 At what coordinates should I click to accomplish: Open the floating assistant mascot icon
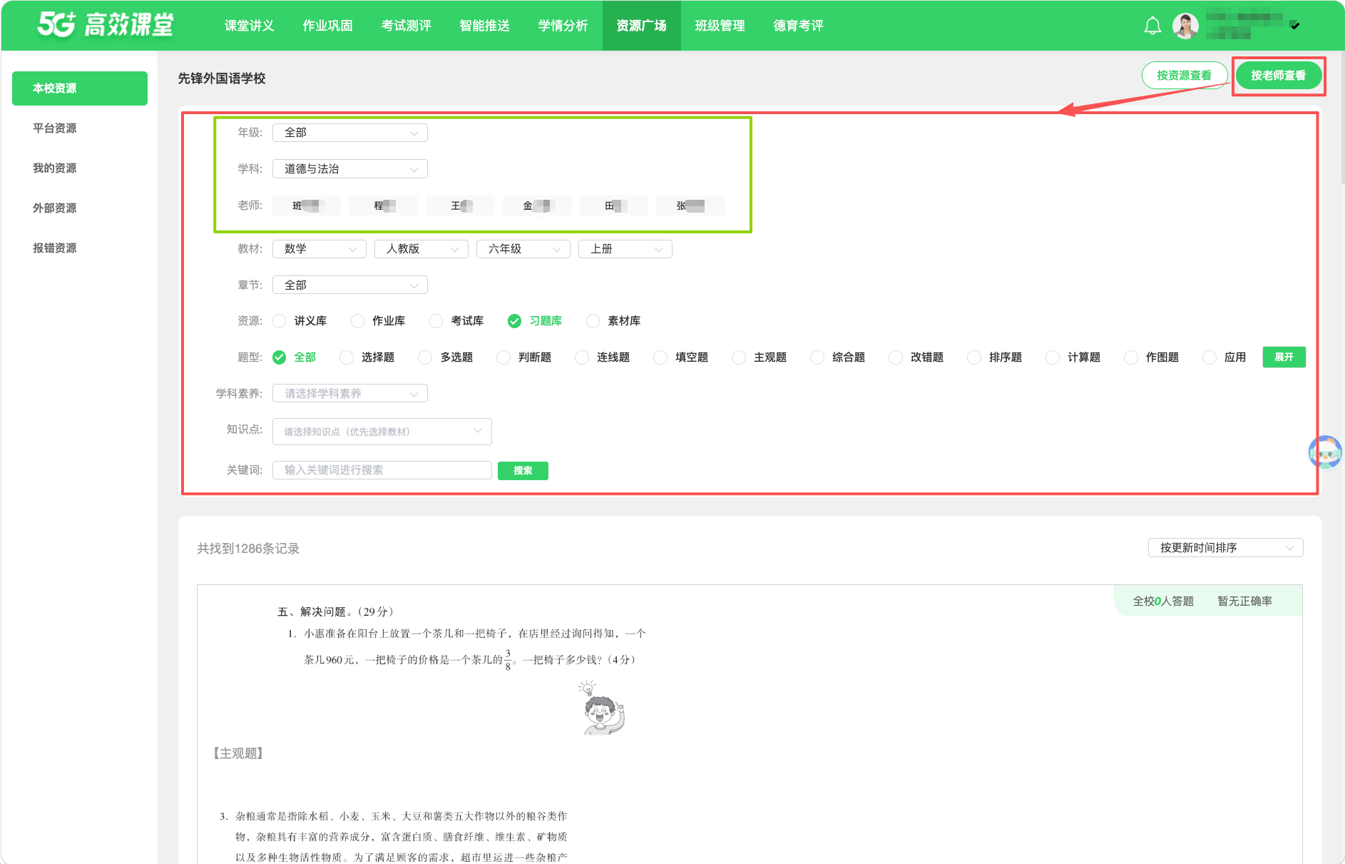1325,452
